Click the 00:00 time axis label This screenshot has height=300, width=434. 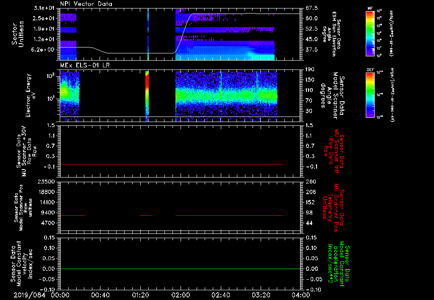pyautogui.click(x=60, y=295)
